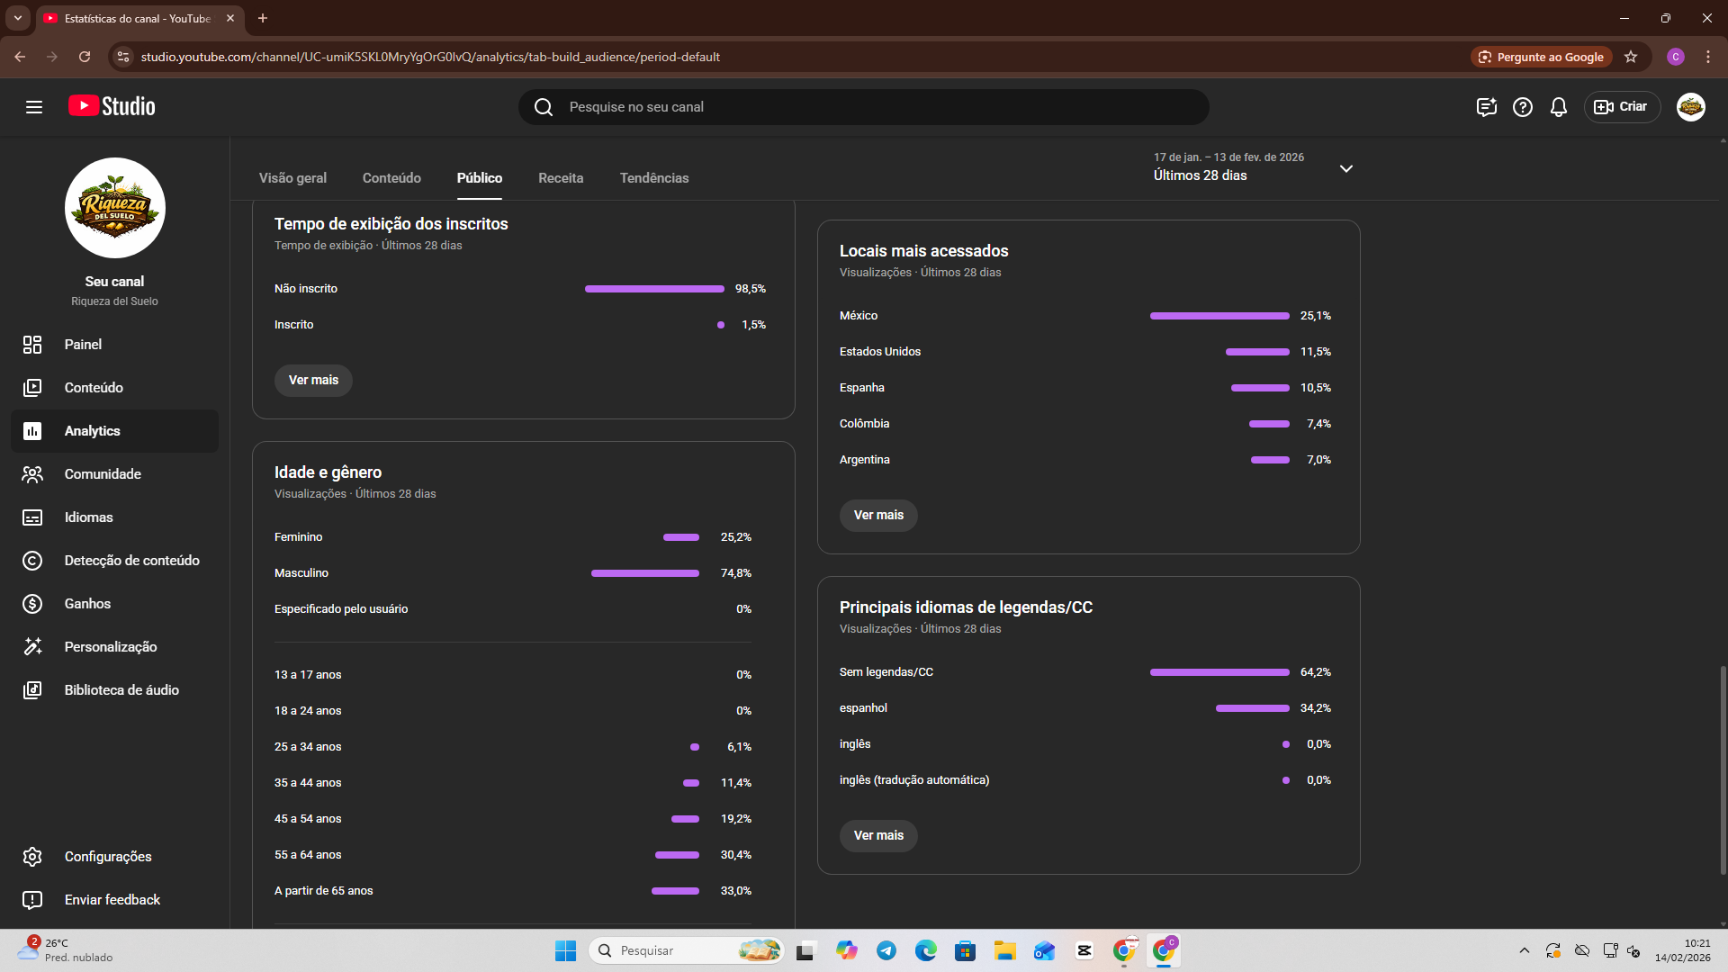Image resolution: width=1728 pixels, height=972 pixels.
Task: Click the Pesquise no seu canal search field
Action: (x=864, y=107)
